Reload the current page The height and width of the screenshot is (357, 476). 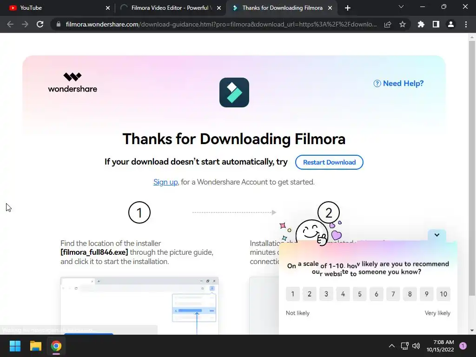coord(40,24)
